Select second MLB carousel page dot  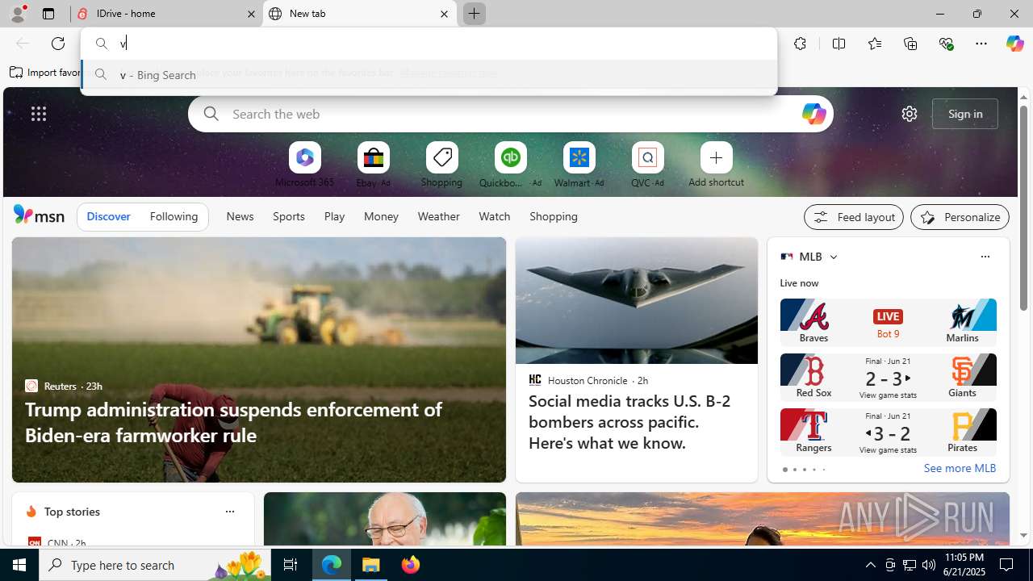pyautogui.click(x=794, y=470)
